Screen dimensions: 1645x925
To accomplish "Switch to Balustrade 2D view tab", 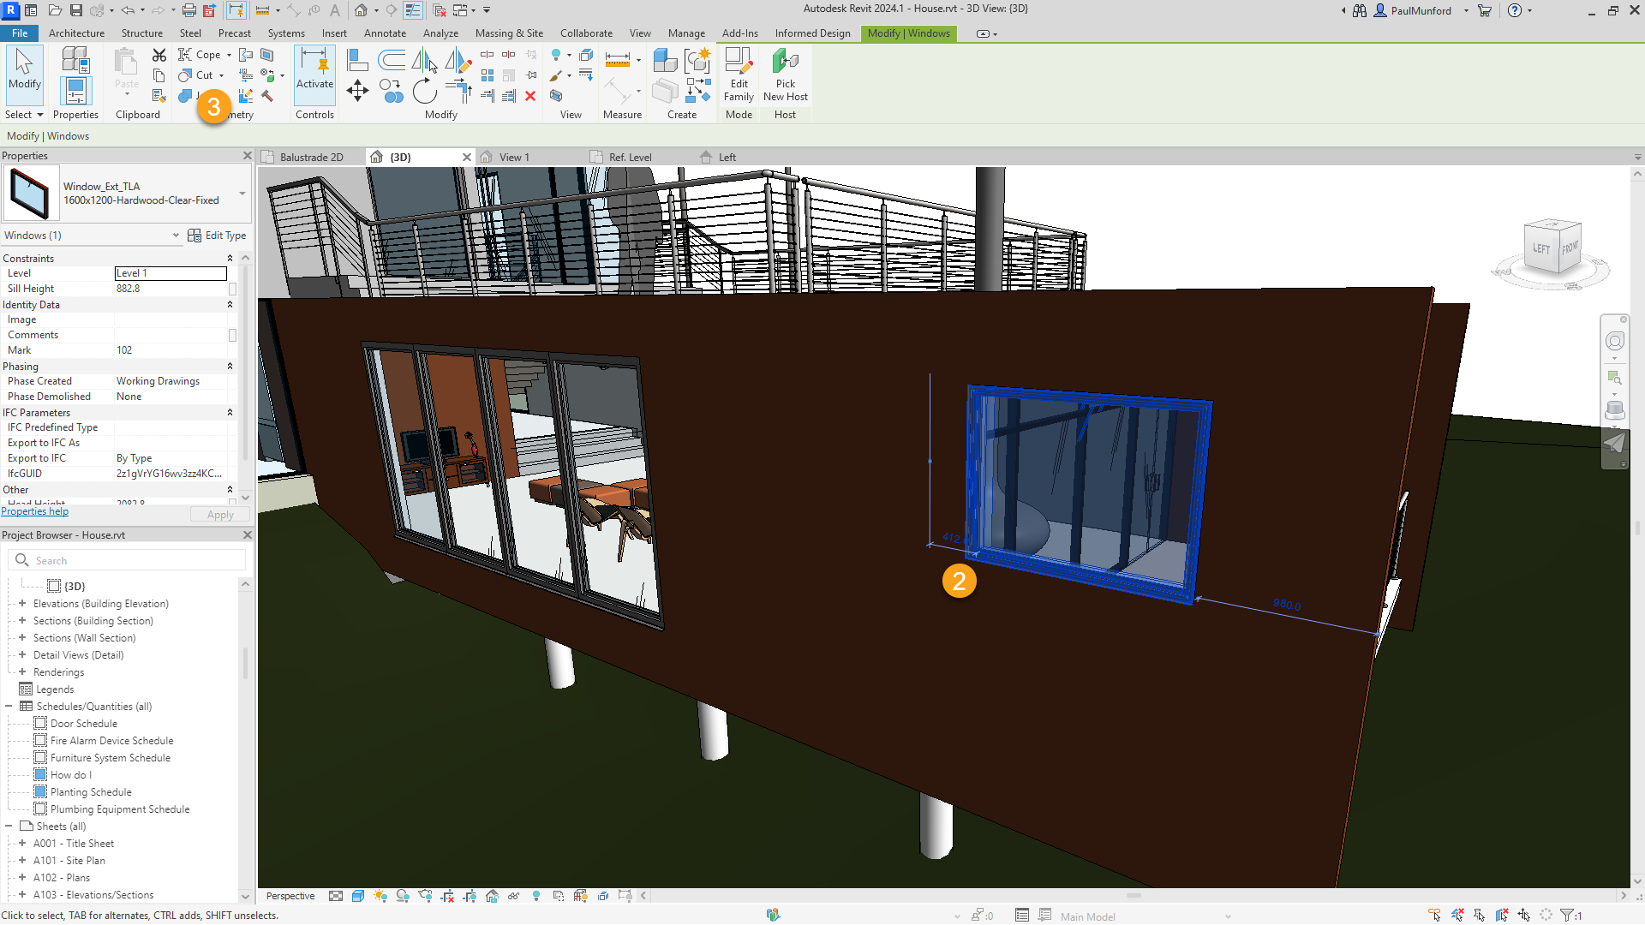I will [x=311, y=158].
